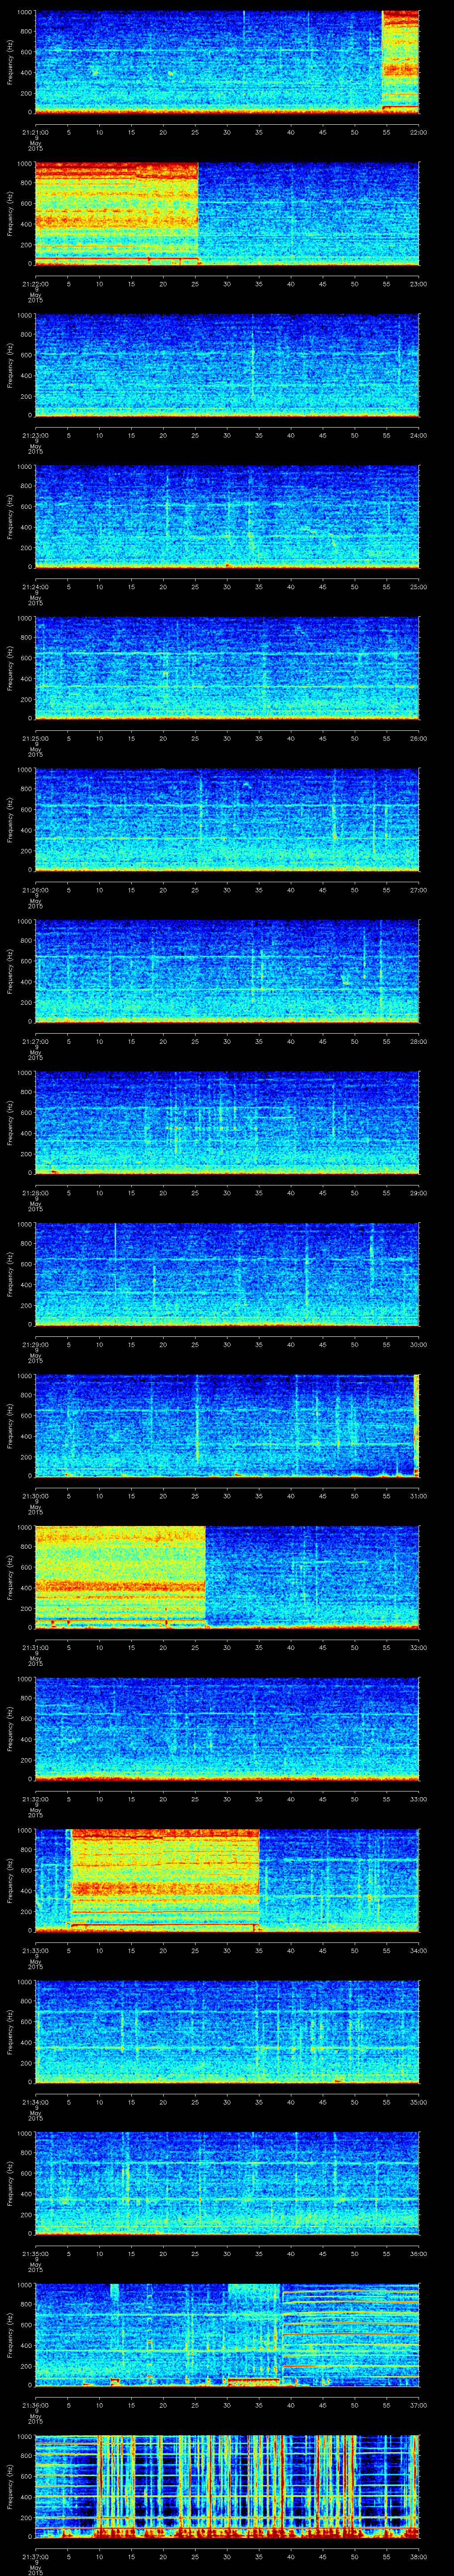454x2576 pixels.
Task: Select the spectrogram panel starting at 21:26:00
Action: [227, 820]
